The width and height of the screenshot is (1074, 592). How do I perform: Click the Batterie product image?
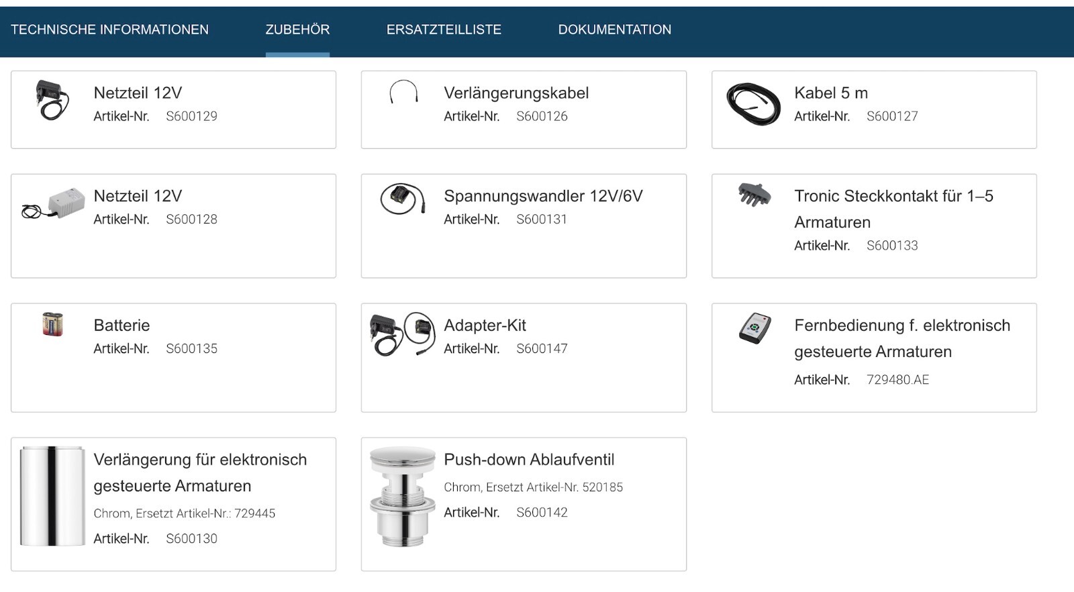tap(52, 324)
